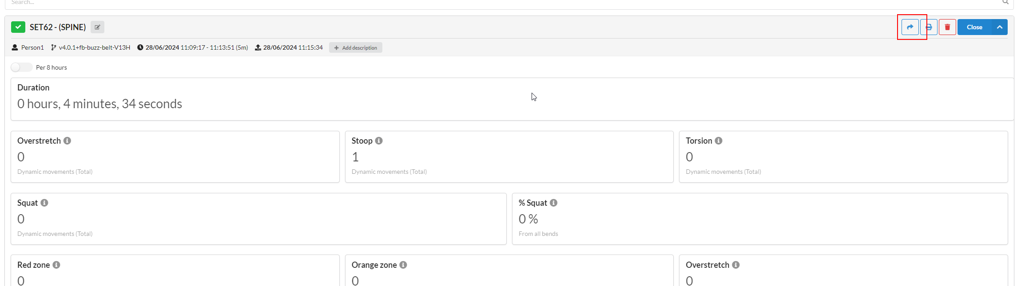Click the share arrow icon button
Screen dimensions: 1017x286
(x=910, y=27)
